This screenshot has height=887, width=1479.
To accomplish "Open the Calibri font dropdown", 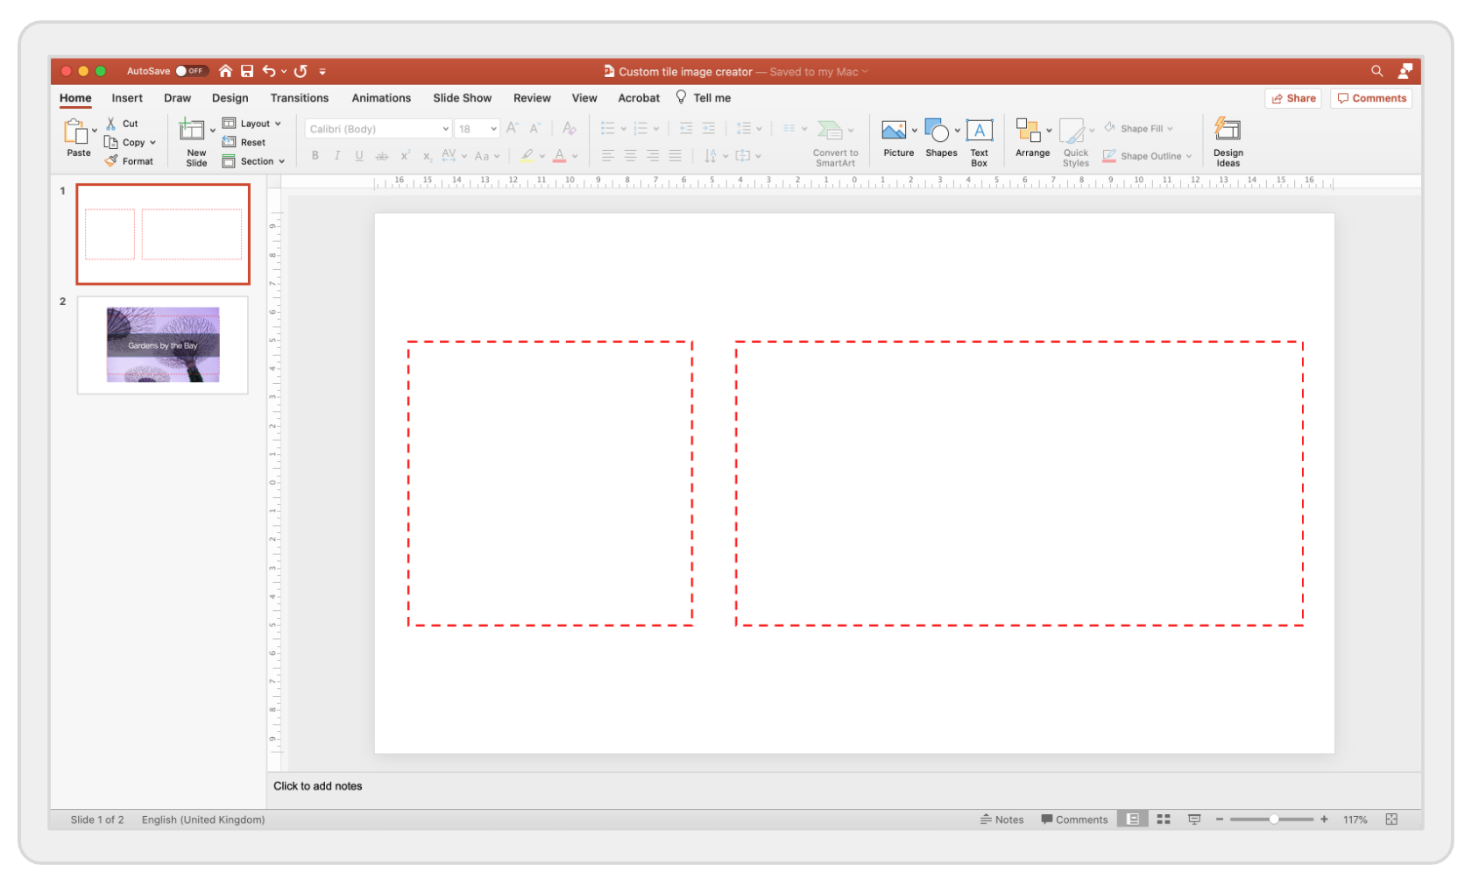I will pos(376,128).
